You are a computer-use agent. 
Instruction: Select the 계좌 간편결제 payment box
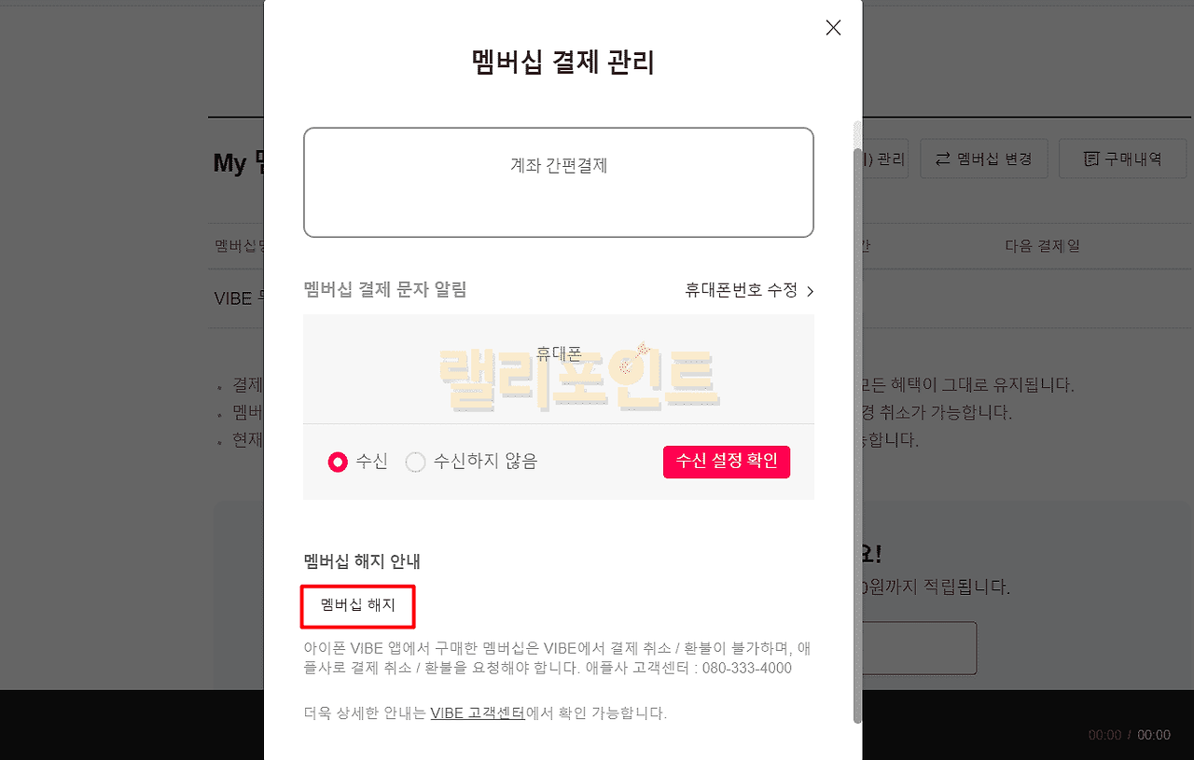point(559,182)
